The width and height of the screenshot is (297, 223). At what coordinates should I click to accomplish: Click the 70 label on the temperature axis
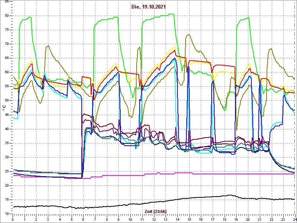6,44
